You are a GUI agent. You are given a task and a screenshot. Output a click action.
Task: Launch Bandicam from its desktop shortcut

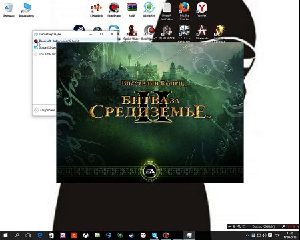point(114,9)
